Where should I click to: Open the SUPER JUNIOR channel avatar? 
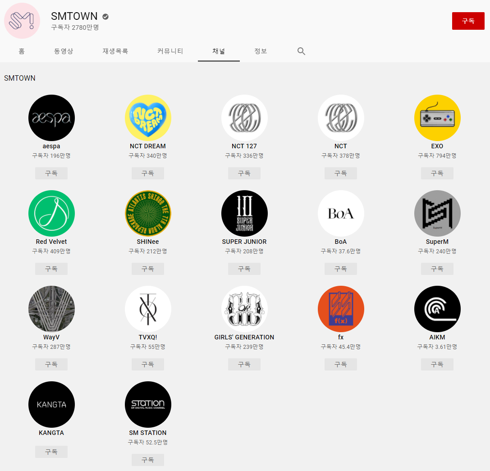coord(244,214)
